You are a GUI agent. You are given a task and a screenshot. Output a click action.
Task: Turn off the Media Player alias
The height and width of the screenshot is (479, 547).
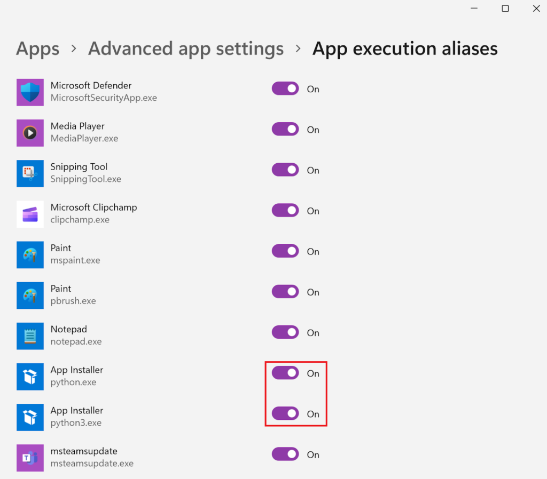tap(285, 130)
